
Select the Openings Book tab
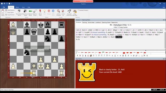click(106, 22)
